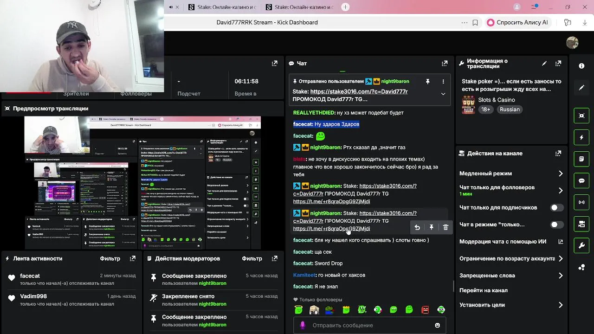
Task: Click Vadim998 in activity feed
Action: click(x=33, y=296)
